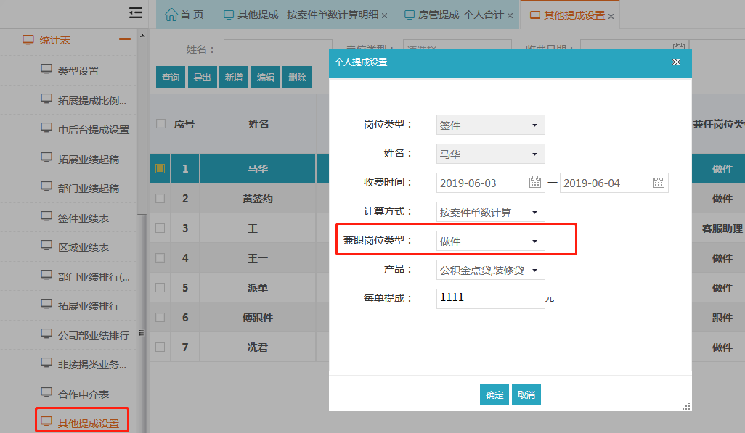Click sidebar scrollbar up arrow

click(142, 36)
